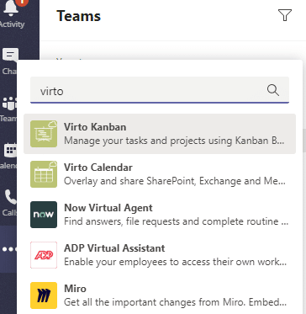Image resolution: width=306 pixels, height=314 pixels.
Task: Open the Activity bell icon
Action: pos(11,8)
